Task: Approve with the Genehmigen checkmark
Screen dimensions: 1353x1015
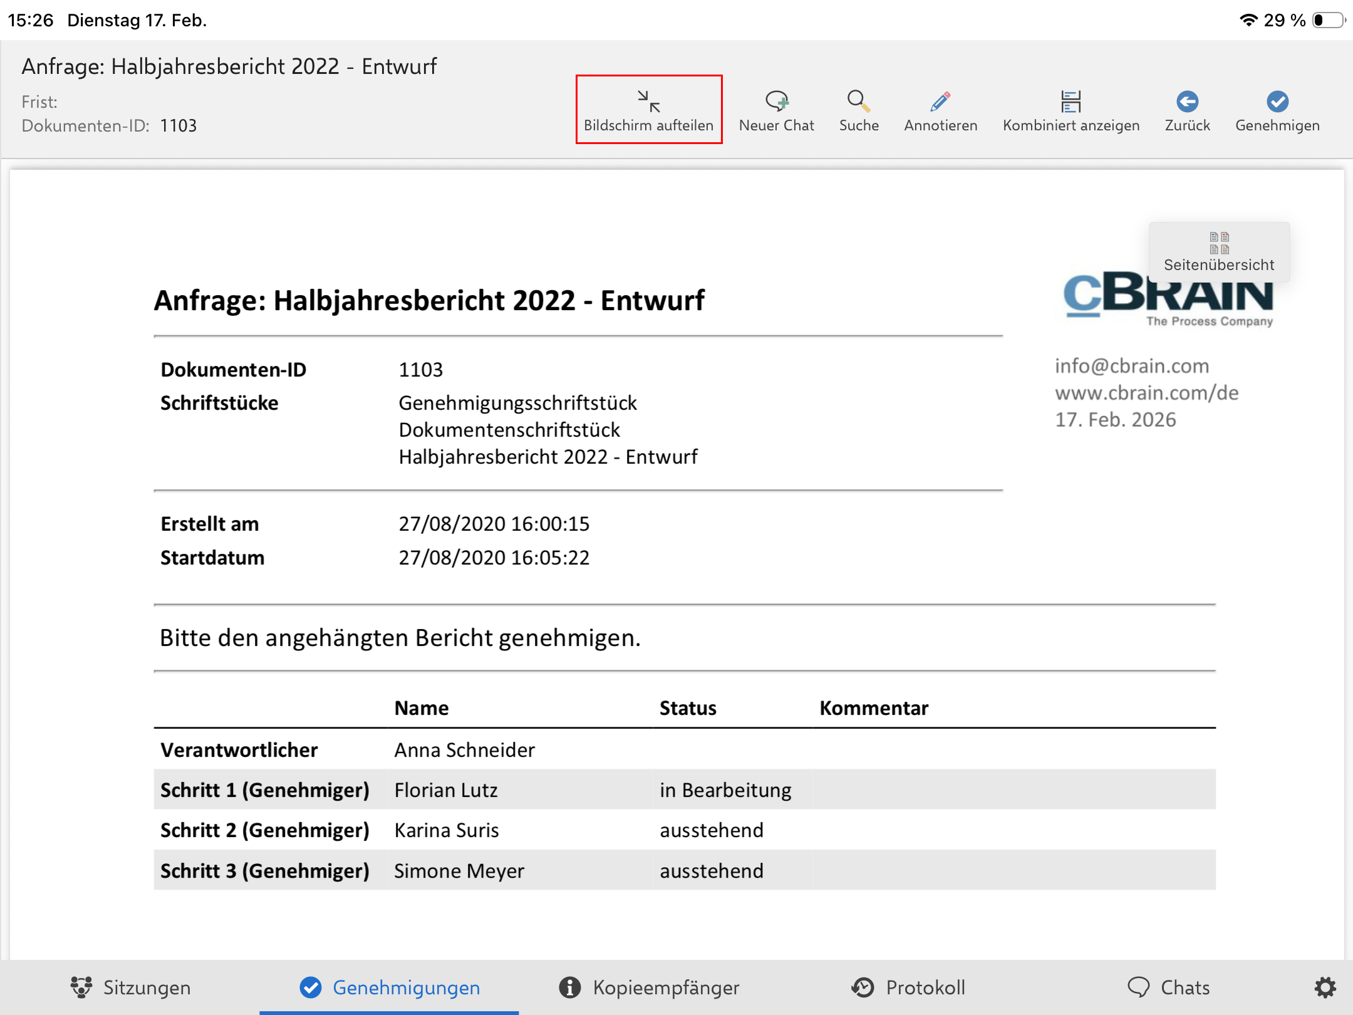Action: pyautogui.click(x=1277, y=102)
